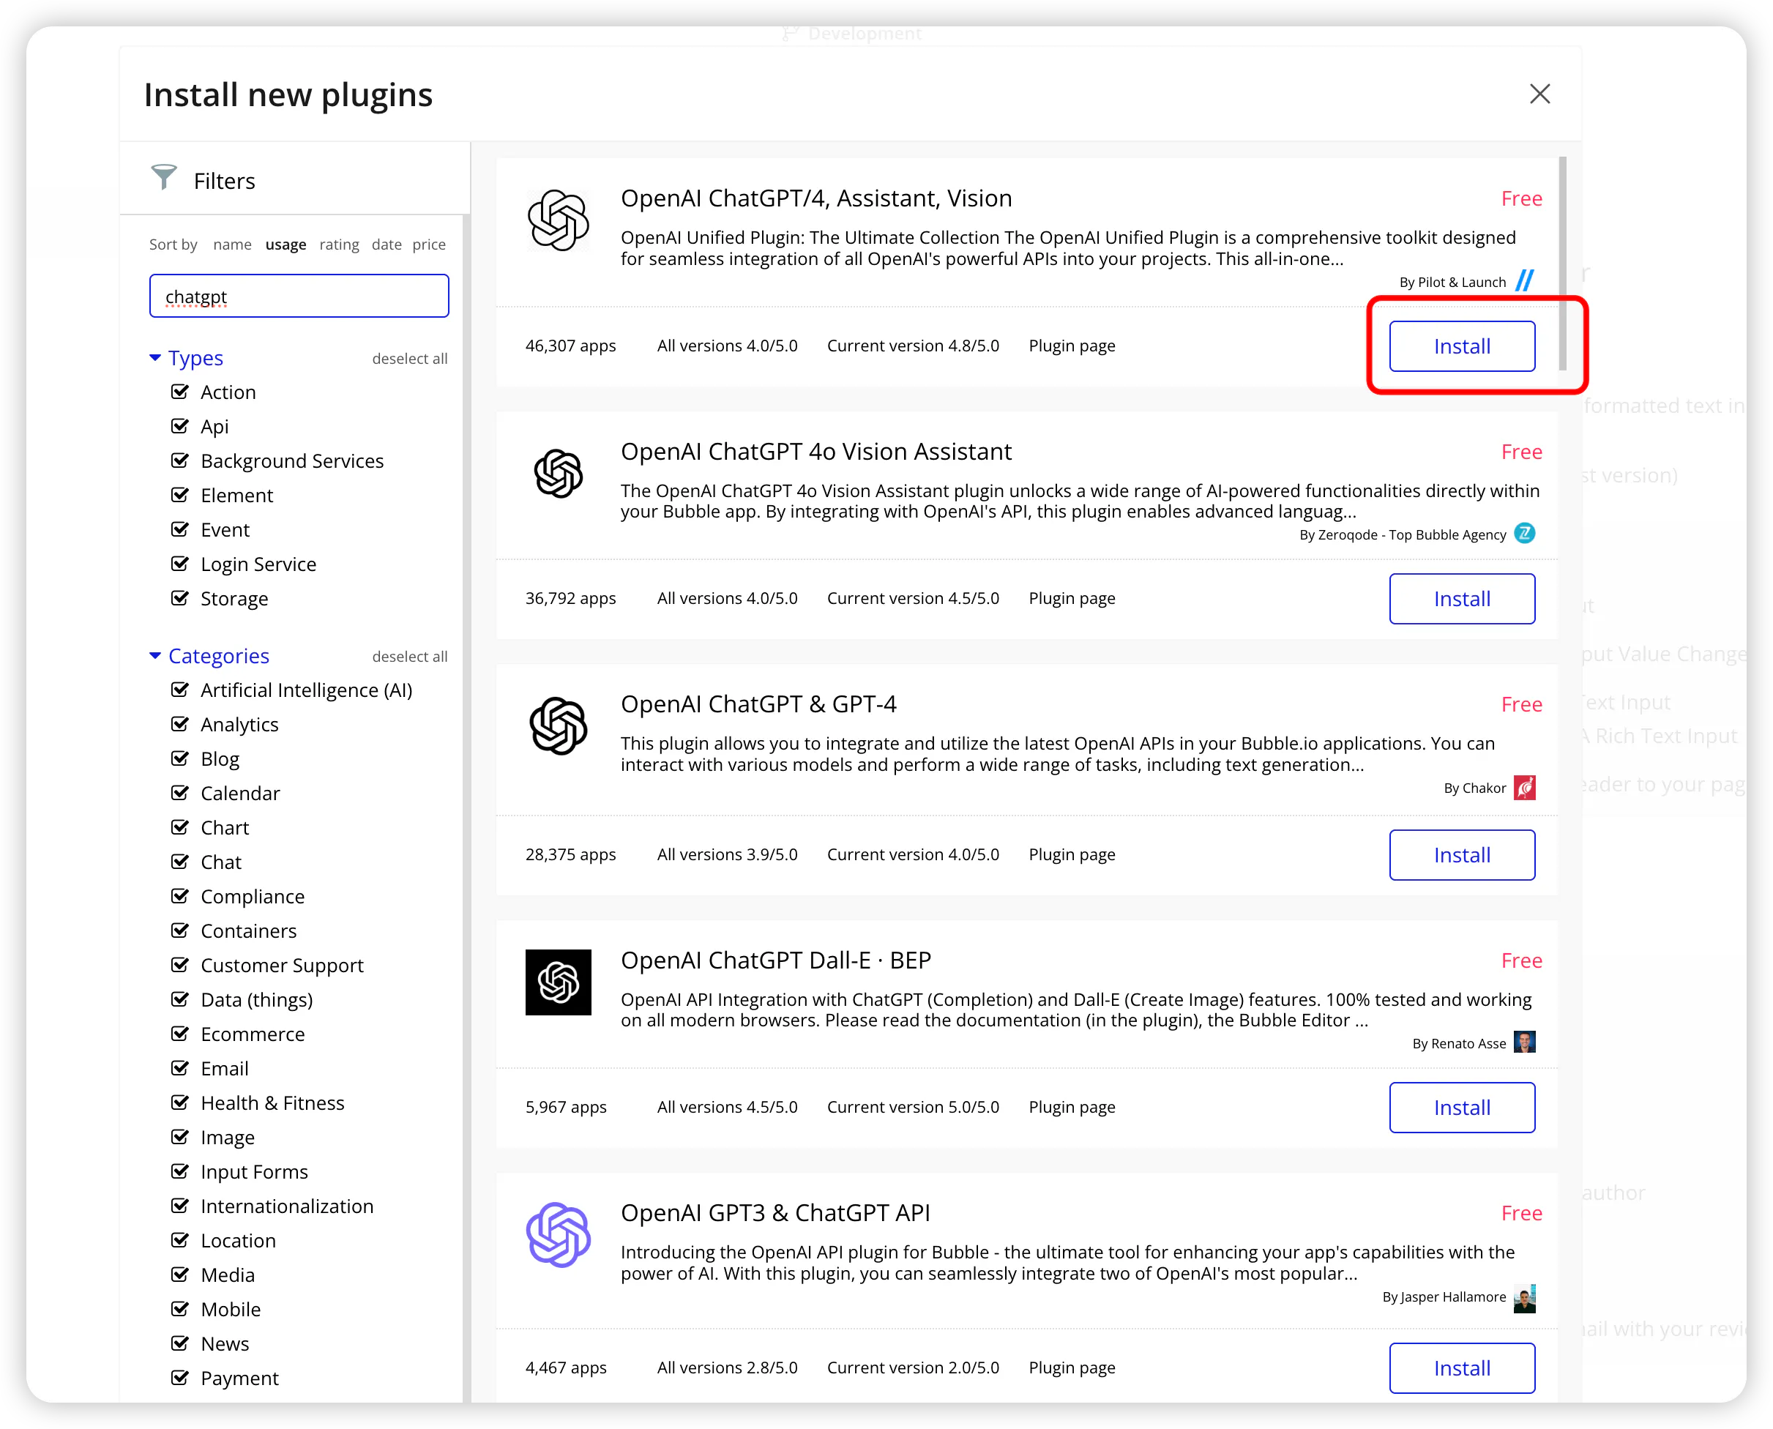This screenshot has width=1773, height=1429.
Task: Uncheck the Location category
Action: [179, 1241]
